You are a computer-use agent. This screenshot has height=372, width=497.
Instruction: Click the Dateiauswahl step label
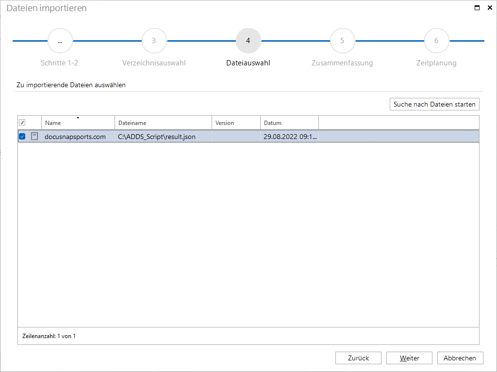point(248,63)
